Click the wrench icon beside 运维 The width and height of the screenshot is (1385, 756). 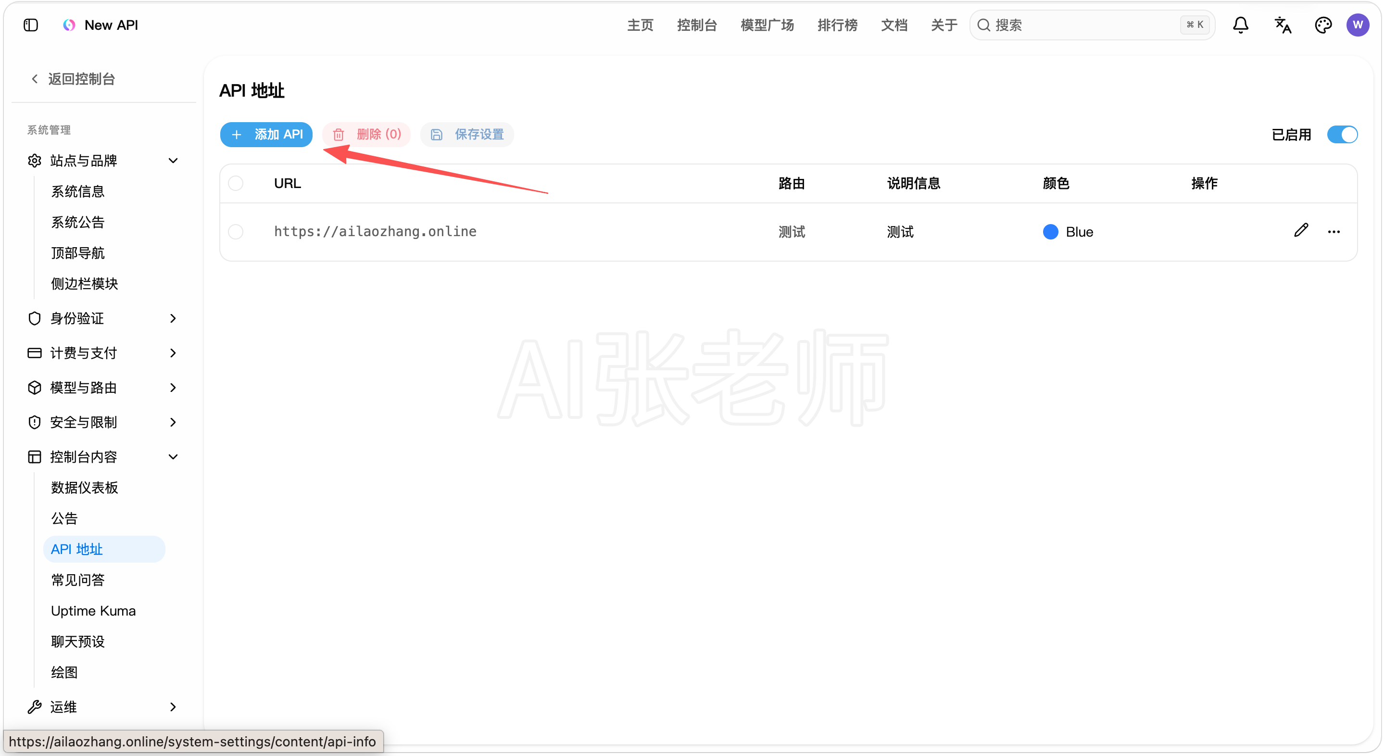pos(35,706)
